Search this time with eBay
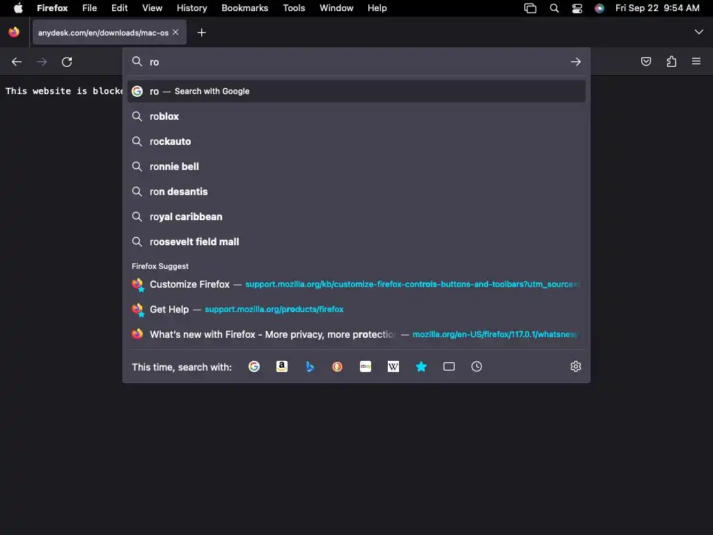 pos(366,366)
